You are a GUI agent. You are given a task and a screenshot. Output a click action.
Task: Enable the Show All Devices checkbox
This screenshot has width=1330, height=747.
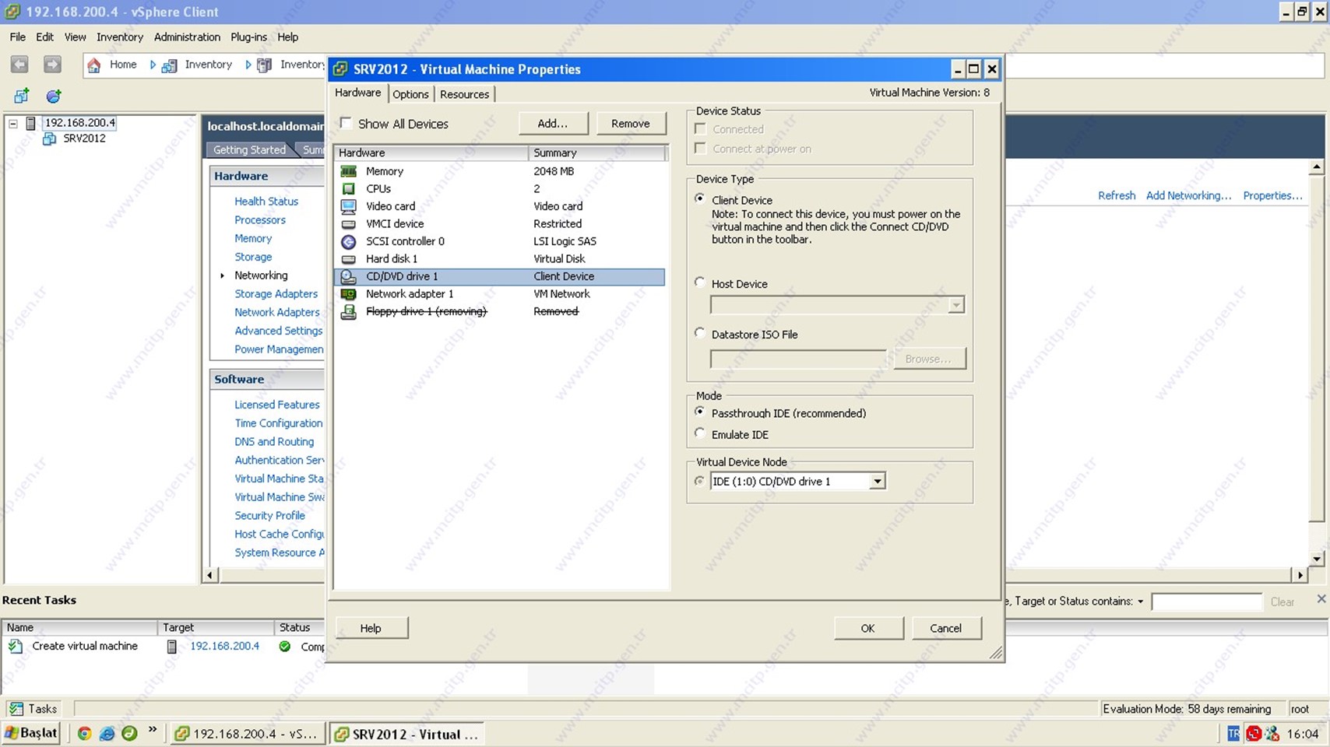click(346, 123)
